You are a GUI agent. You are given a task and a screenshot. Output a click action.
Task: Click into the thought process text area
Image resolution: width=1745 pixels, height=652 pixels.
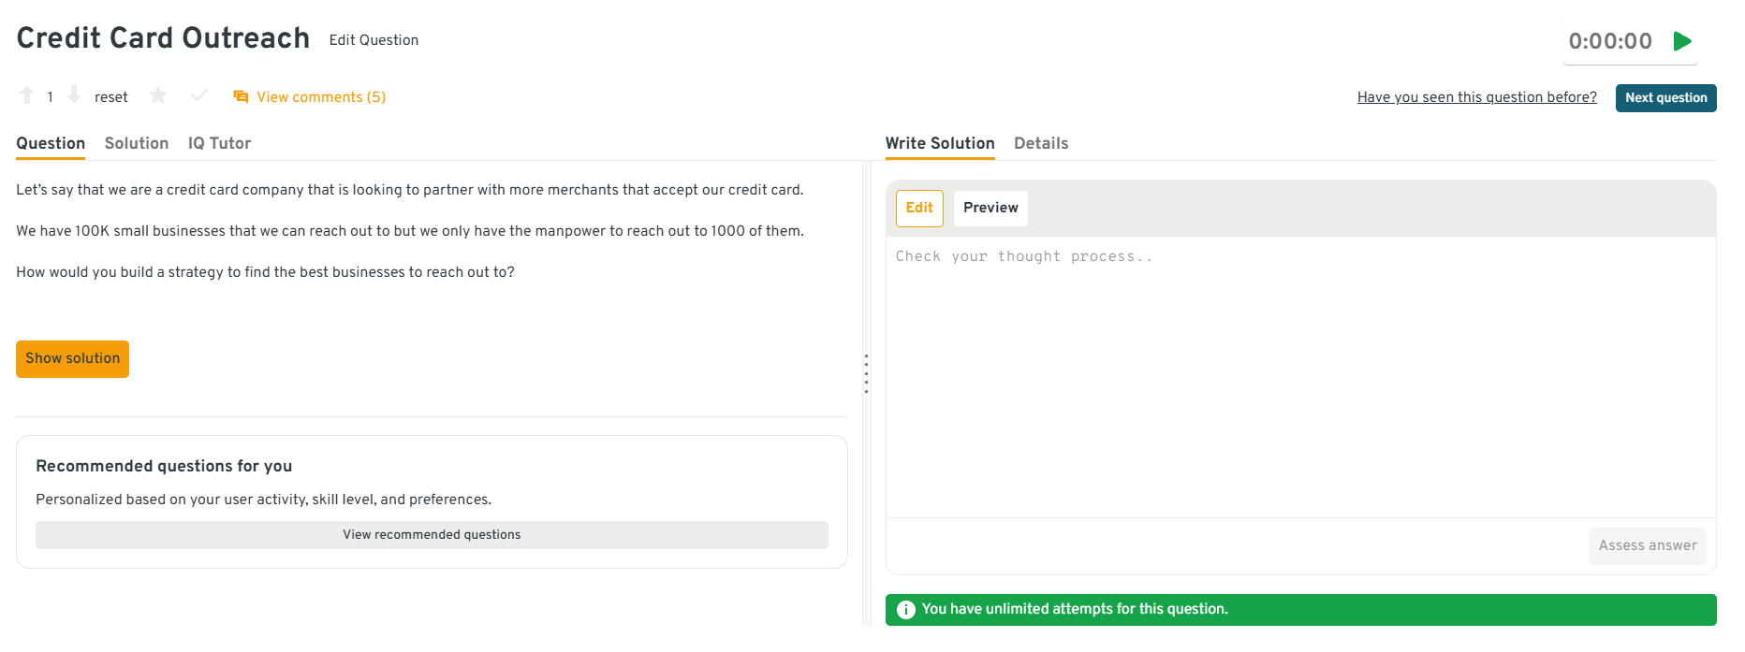point(1299,374)
